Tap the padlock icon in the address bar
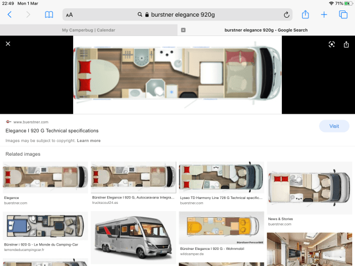355x266 pixels. [x=147, y=15]
